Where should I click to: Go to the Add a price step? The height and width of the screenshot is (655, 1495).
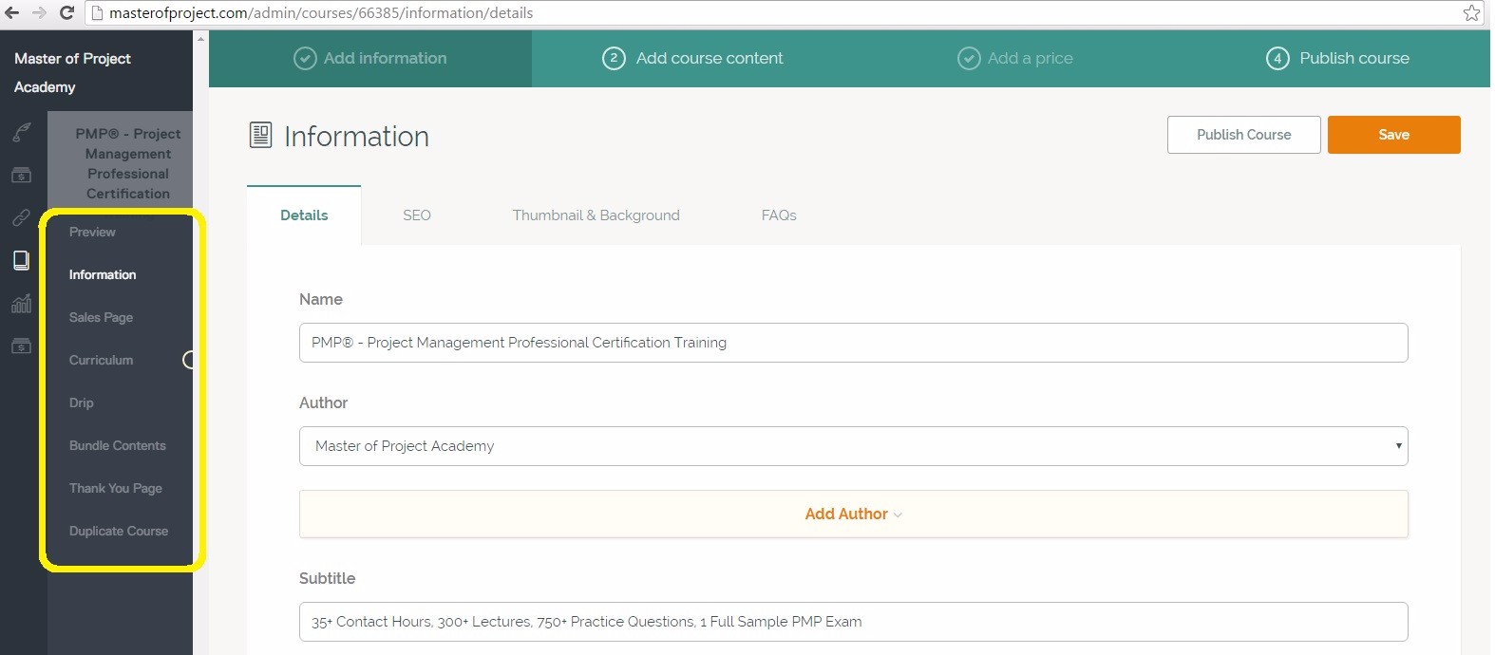[x=1015, y=58]
